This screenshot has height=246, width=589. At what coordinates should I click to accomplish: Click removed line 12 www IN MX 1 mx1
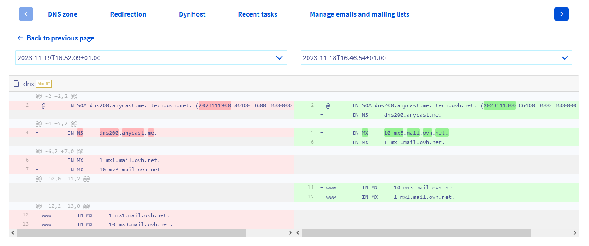tap(151, 215)
